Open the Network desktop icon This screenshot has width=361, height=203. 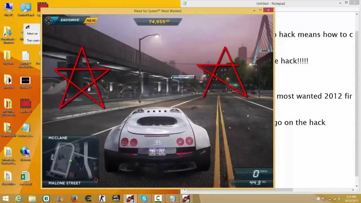pyautogui.click(x=25, y=154)
